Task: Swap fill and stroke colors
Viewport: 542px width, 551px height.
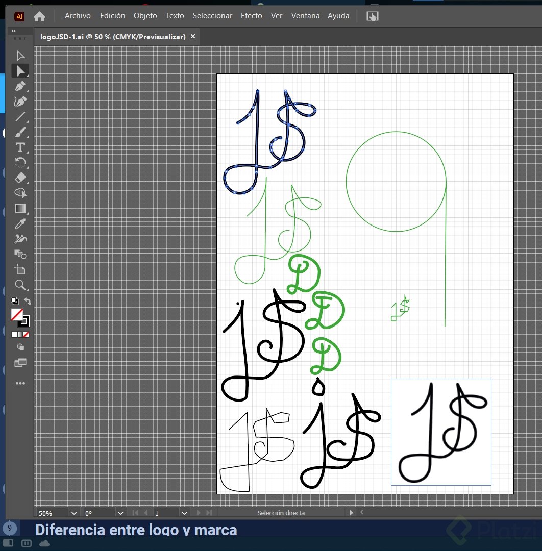Action: pos(28,301)
